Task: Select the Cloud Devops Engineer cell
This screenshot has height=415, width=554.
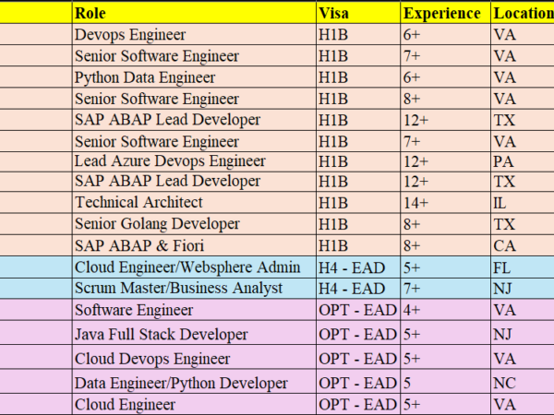Action: (x=192, y=358)
